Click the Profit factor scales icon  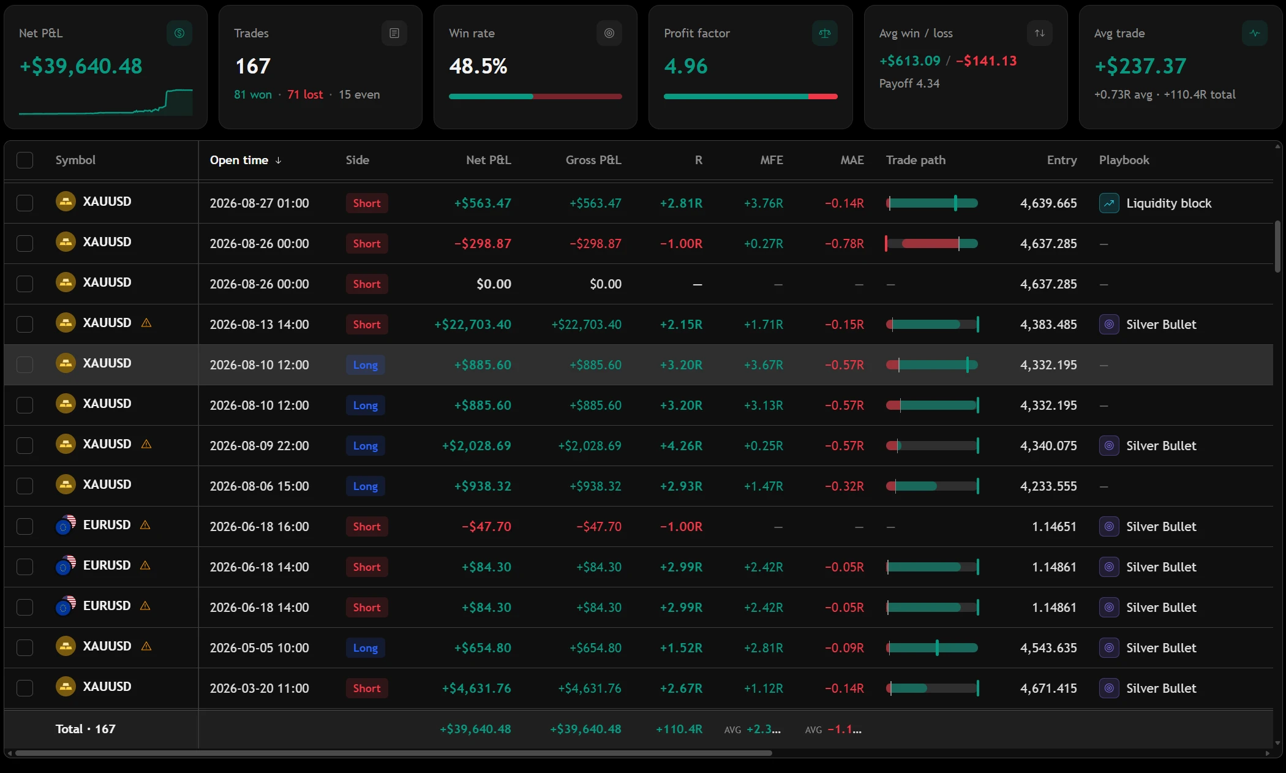tap(825, 33)
